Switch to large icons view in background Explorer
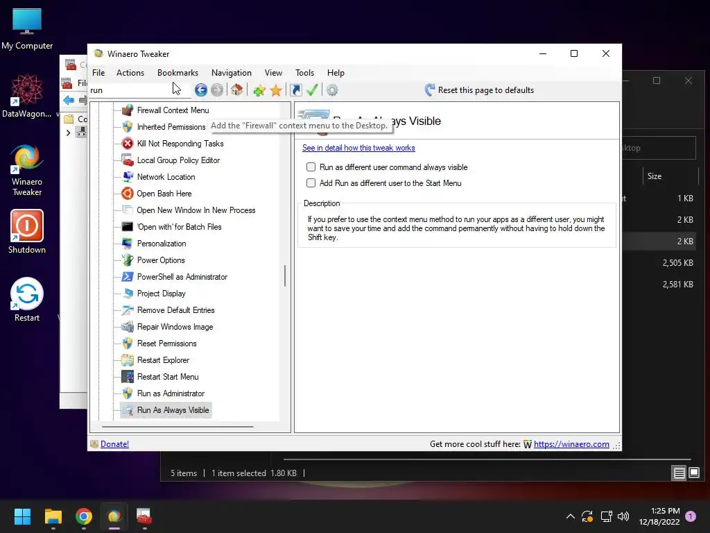This screenshot has width=710, height=533. click(x=693, y=473)
